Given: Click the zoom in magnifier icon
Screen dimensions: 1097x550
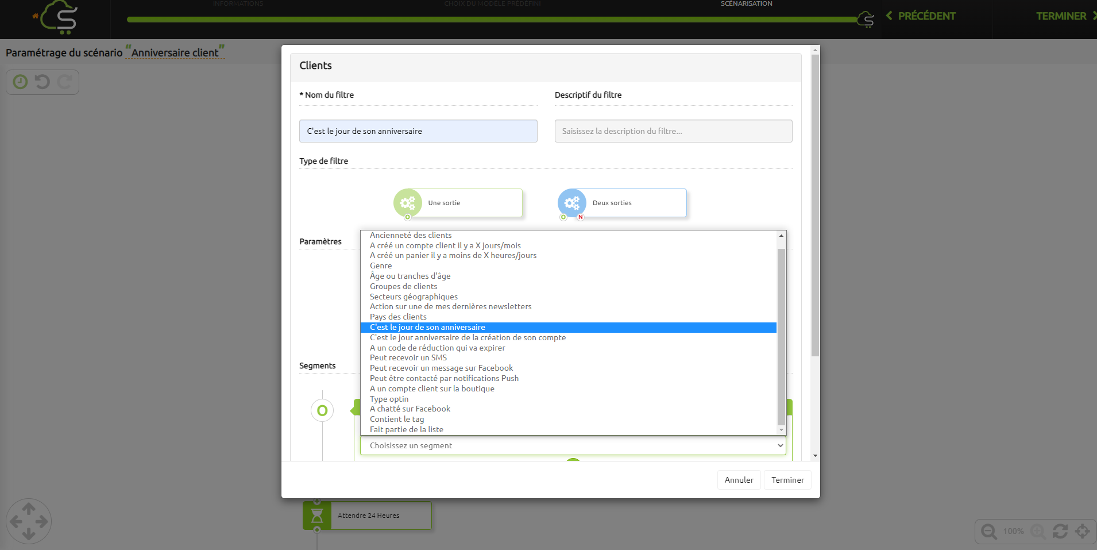Looking at the screenshot, I should [1038, 531].
